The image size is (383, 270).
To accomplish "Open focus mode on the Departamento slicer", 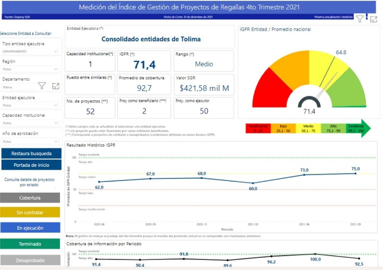I will [x=56, y=86].
